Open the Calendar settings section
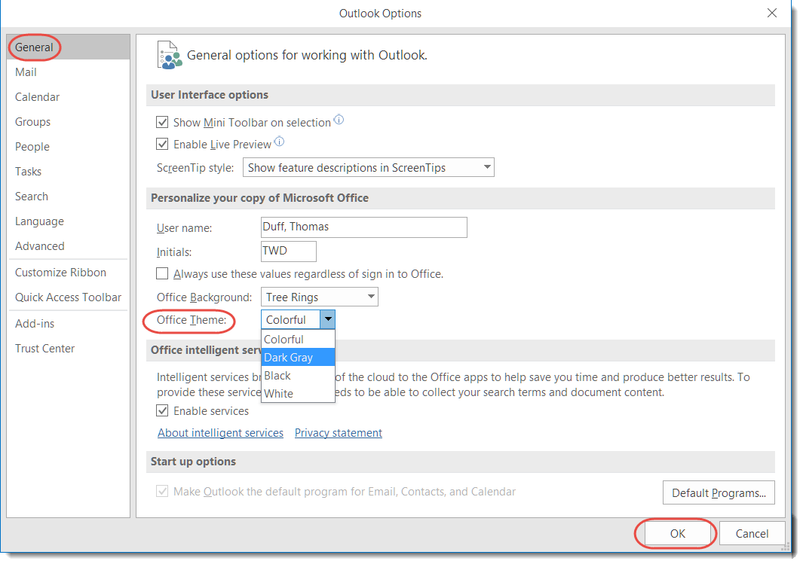The height and width of the screenshot is (564, 803). [36, 96]
